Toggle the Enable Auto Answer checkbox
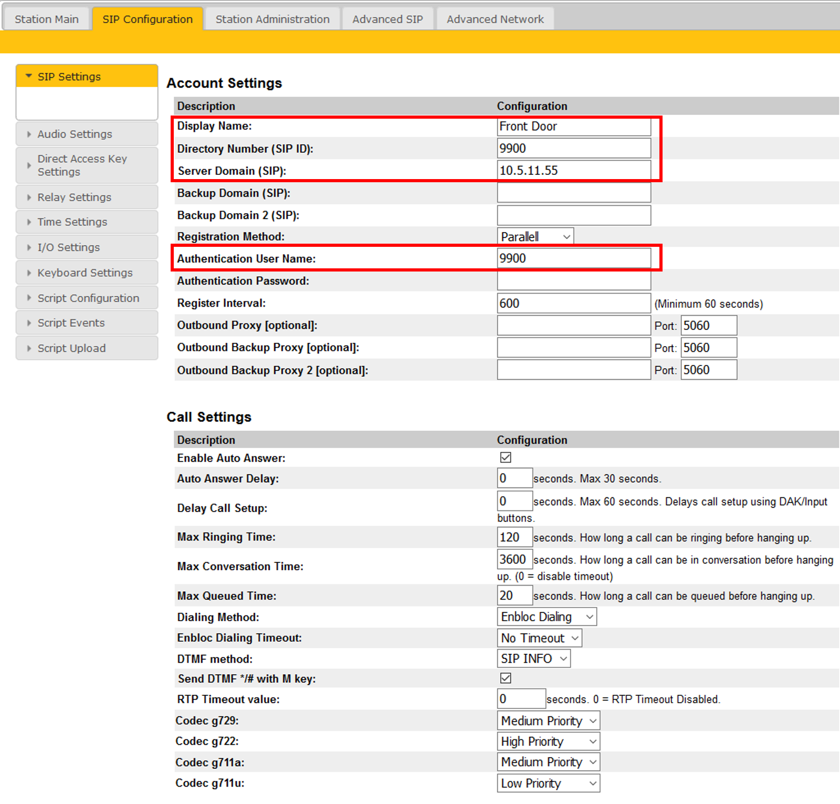Viewport: 840px width, 804px height. click(506, 457)
